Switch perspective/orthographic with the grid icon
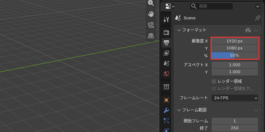Image resolution: width=265 pixels, height=132 pixels. point(151,36)
